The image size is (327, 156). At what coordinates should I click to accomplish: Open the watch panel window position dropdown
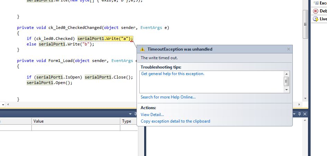(130, 114)
